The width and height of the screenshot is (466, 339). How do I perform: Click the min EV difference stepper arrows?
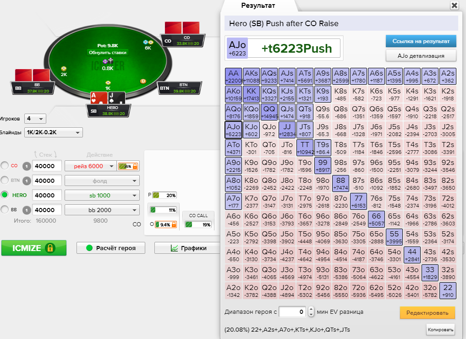coord(311,312)
